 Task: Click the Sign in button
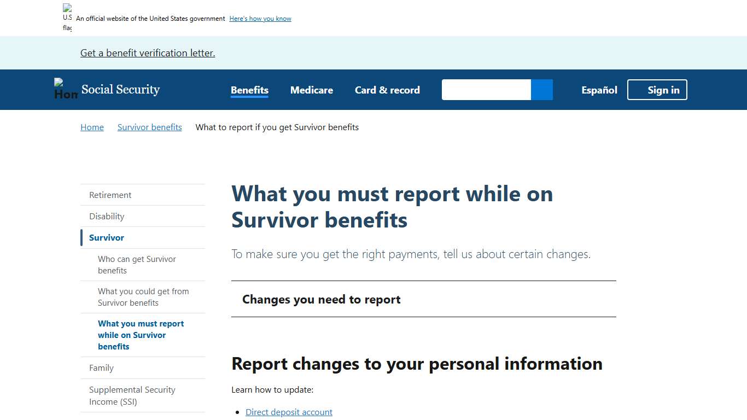point(657,89)
